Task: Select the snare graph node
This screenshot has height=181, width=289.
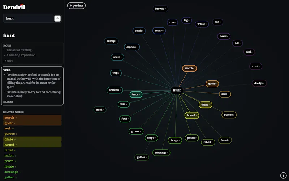Action: 117,57
